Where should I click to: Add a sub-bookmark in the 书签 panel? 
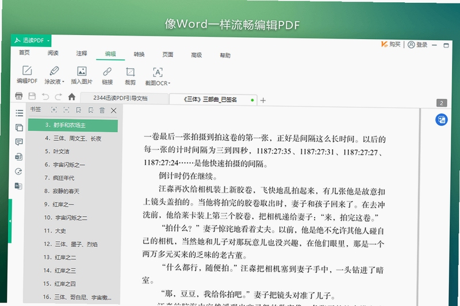pyautogui.click(x=91, y=110)
